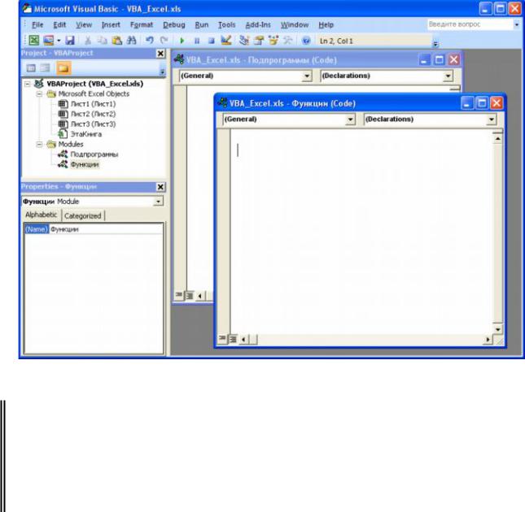This screenshot has height=512, width=525.
Task: Open the Add-Ins menu
Action: [x=258, y=24]
